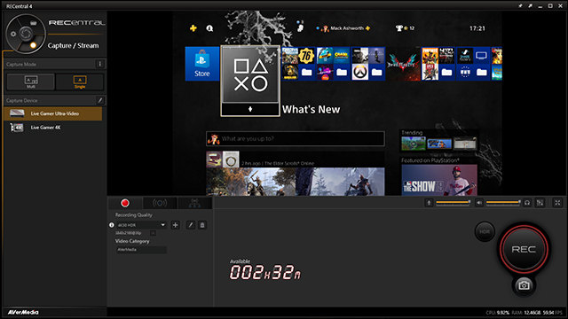Click 'What are you up to?' field
Viewport: 568px width, 319px height.
point(296,138)
